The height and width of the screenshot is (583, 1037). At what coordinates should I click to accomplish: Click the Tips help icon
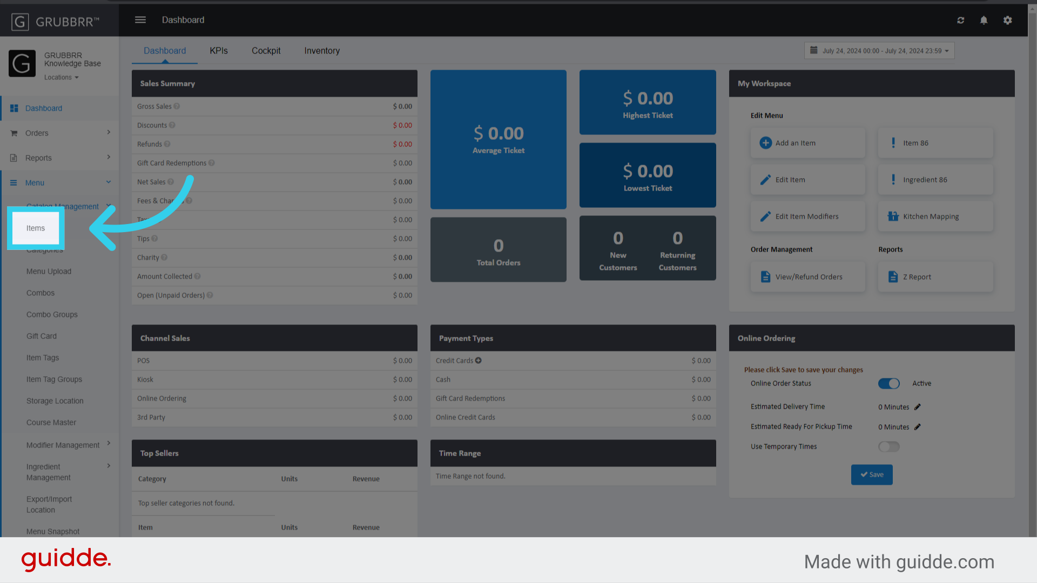[x=154, y=239]
